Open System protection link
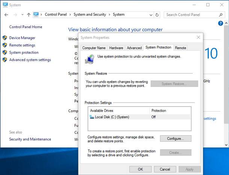The image size is (229, 175). point(24,53)
